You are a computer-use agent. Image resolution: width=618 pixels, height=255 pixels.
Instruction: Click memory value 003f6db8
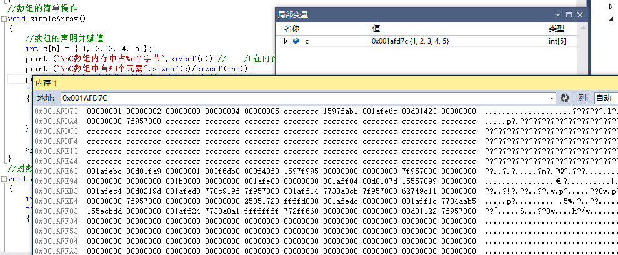pyautogui.click(x=222, y=171)
